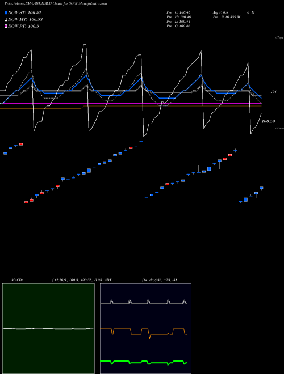The width and height of the screenshot is (284, 374).
Task: Select the 'DOW ST: 100.52' legend label
Action: [x=24, y=12]
